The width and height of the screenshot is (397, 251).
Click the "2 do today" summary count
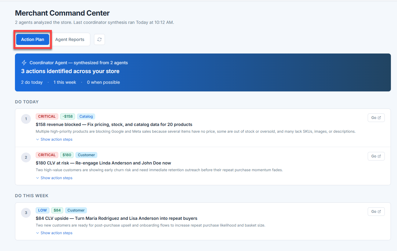tap(32, 82)
